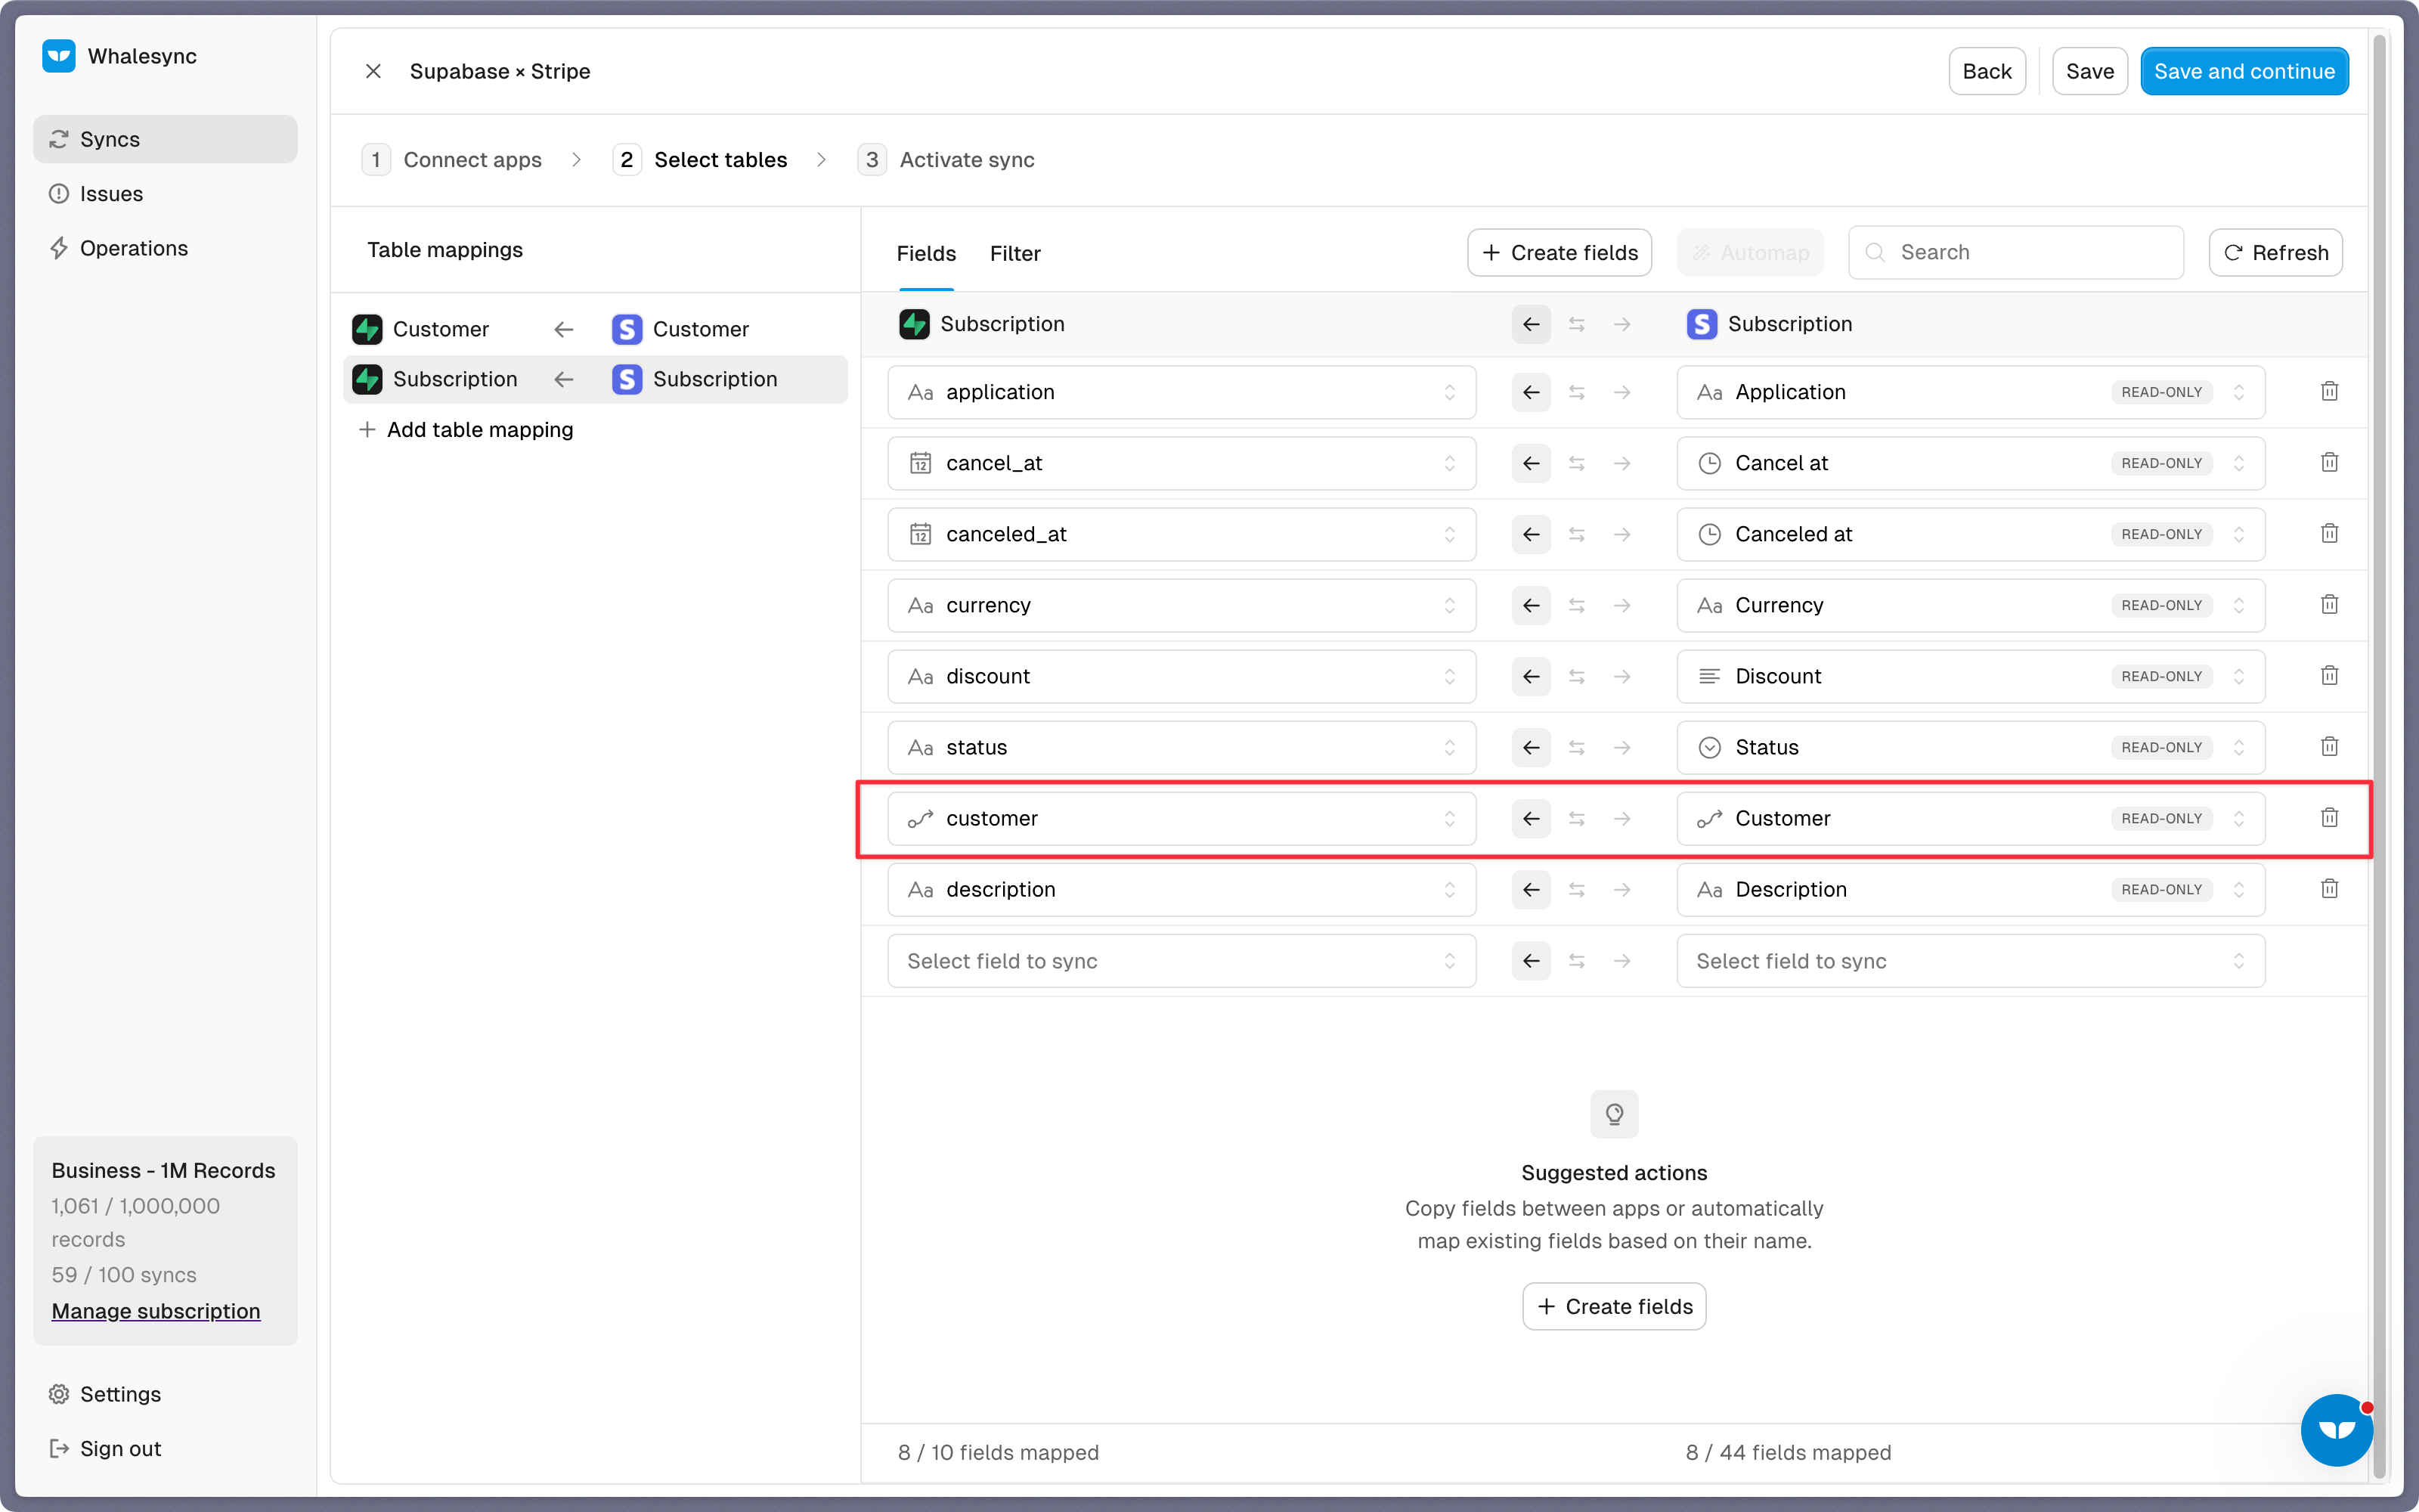Select the Subscription table mapping row
This screenshot has height=1512, width=2419.
(596, 379)
